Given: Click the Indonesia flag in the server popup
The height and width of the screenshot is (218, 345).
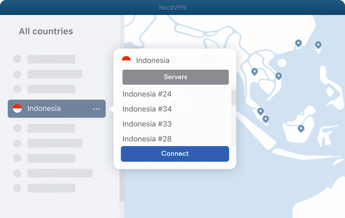Looking at the screenshot, I should 126,59.
